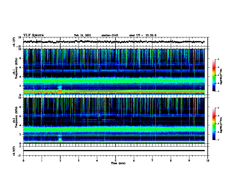234x180 pixels.
Task: Click the "8" kHz tick on ch.1 frequency axis
Action: 21,58
